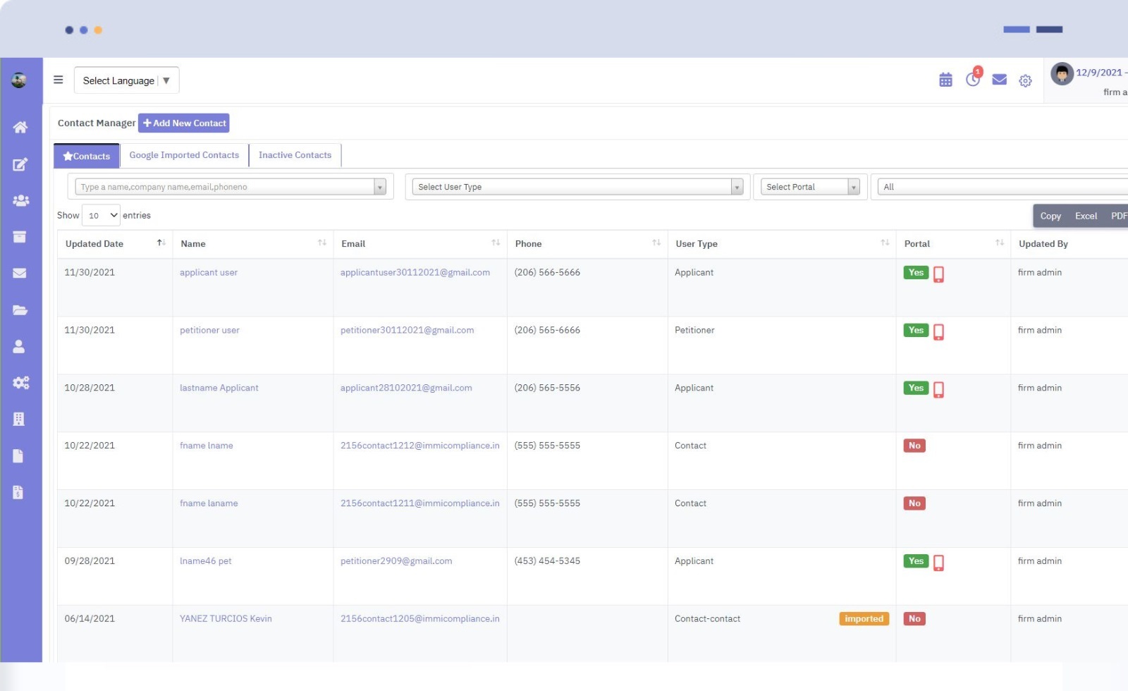This screenshot has height=691, width=1128.
Task: Open the Google Imported Contacts tab
Action: point(184,155)
